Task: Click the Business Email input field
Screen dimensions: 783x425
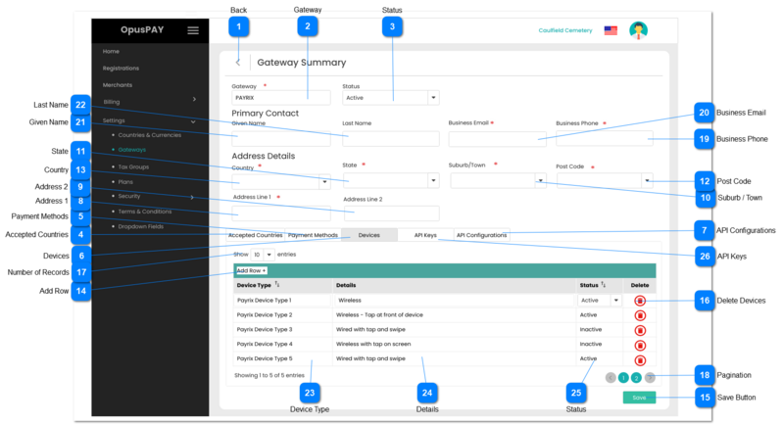Action: pyautogui.click(x=497, y=139)
